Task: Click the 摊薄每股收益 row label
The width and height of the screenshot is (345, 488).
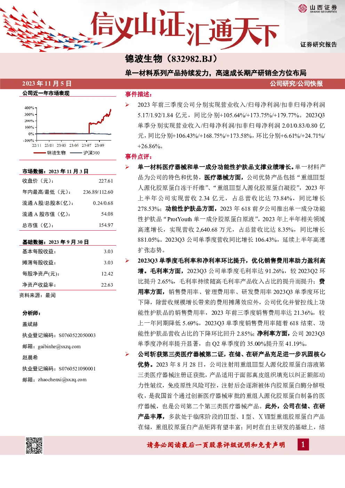Action: [x=39, y=263]
